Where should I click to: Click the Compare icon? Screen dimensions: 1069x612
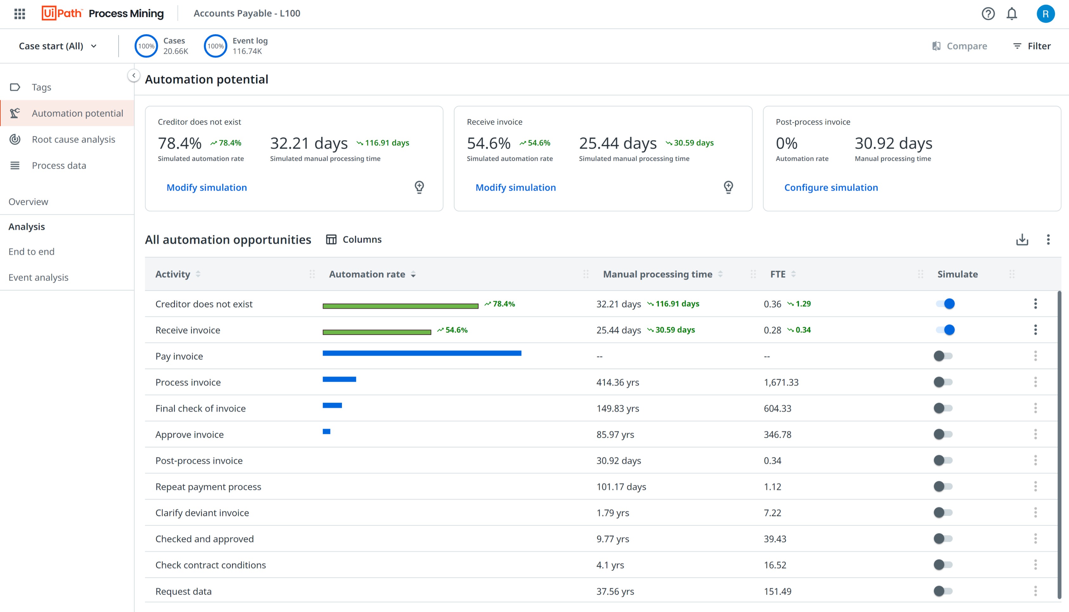936,46
